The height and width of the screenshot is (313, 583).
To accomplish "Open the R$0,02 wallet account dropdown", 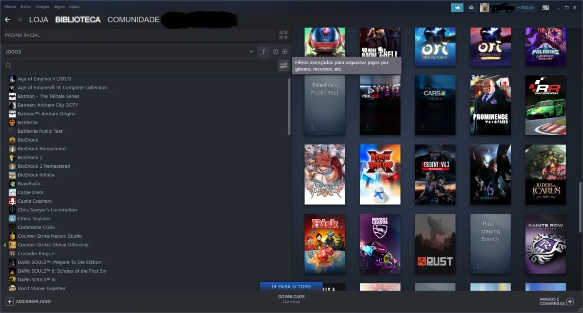I will click(x=526, y=7).
